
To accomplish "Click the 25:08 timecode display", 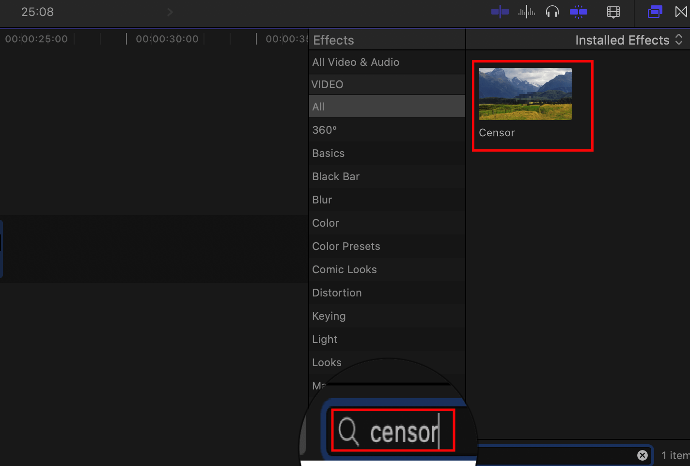I will coord(37,12).
